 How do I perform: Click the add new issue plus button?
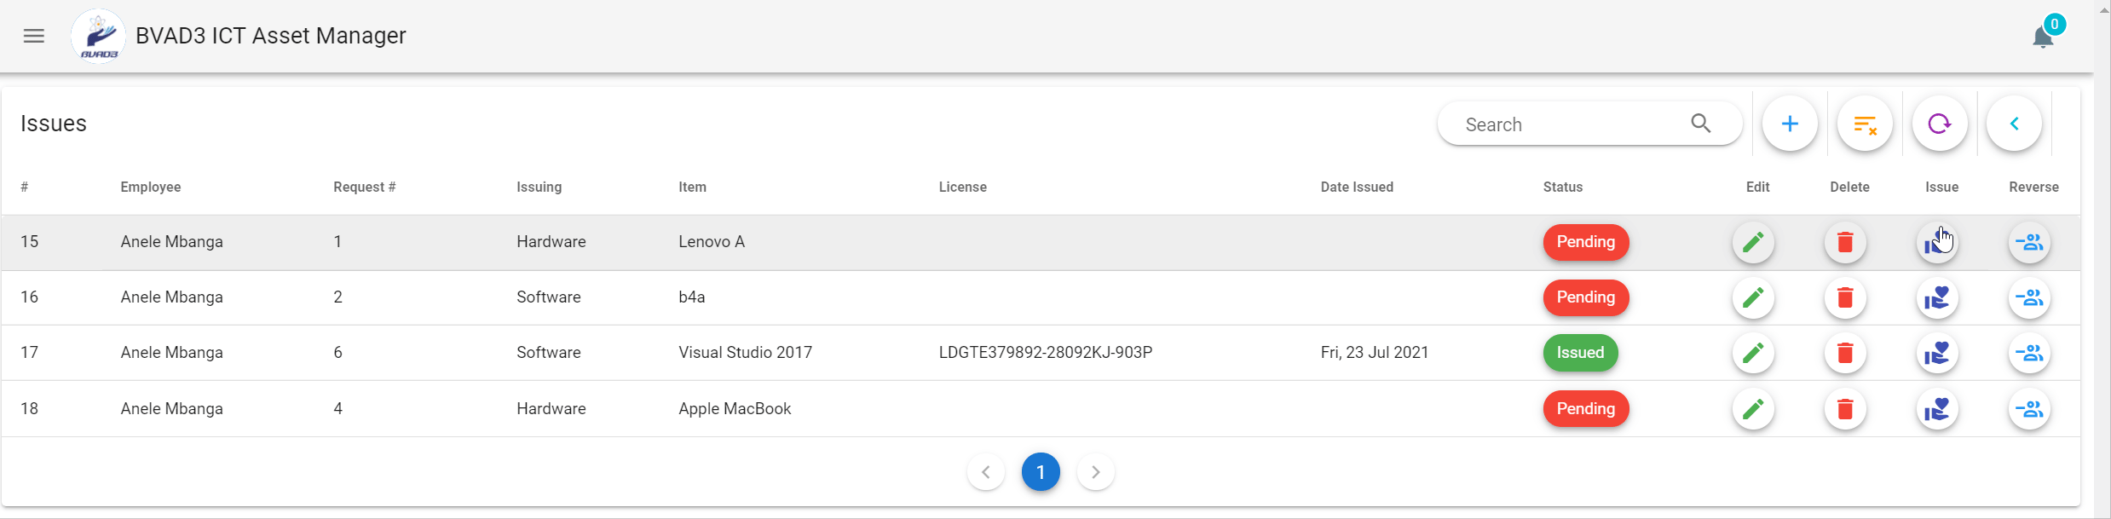(1790, 124)
